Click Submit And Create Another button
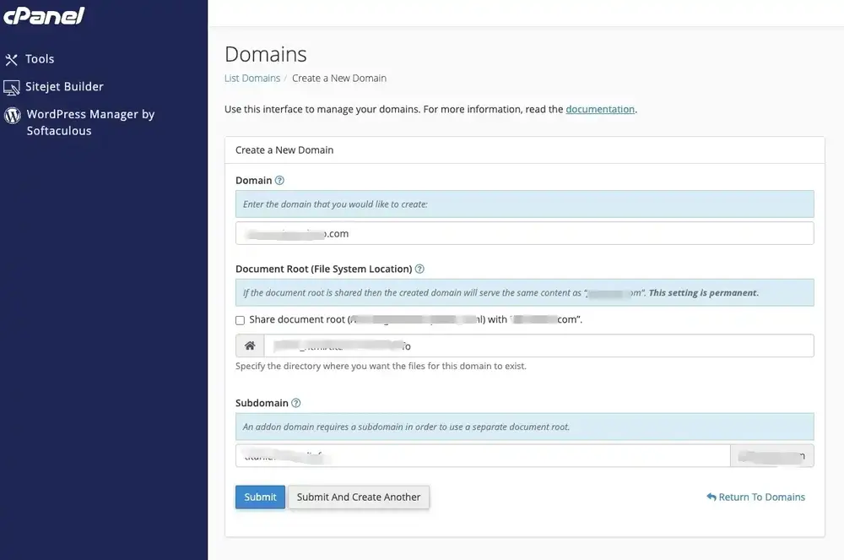The image size is (844, 560). pos(359,497)
